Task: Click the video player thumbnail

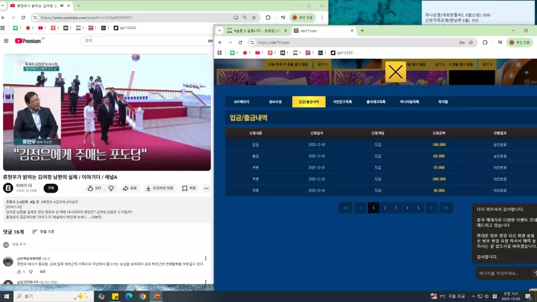Action: (x=107, y=112)
